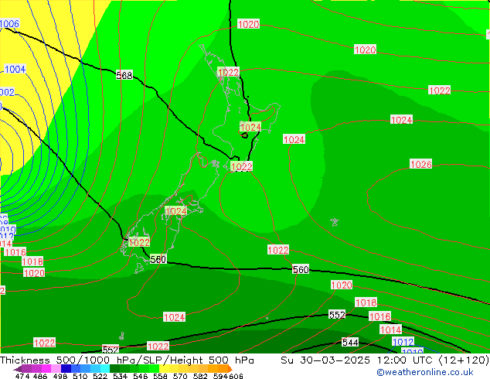Click the legend value '582'
Screen dimensions: 490x379
[x=200, y=376]
